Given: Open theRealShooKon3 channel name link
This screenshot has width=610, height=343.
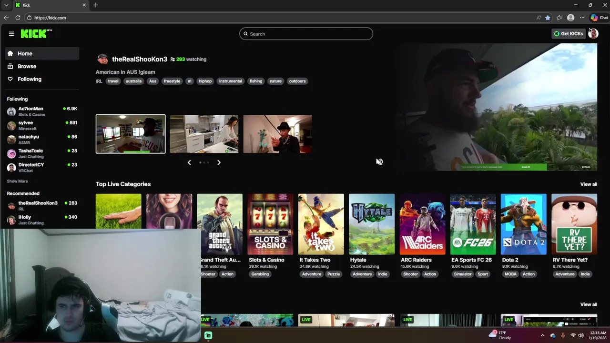Looking at the screenshot, I should 140,59.
